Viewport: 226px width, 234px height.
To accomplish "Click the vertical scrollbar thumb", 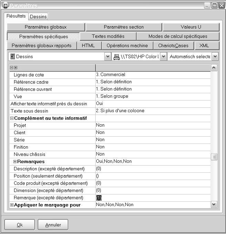I will tap(214, 157).
